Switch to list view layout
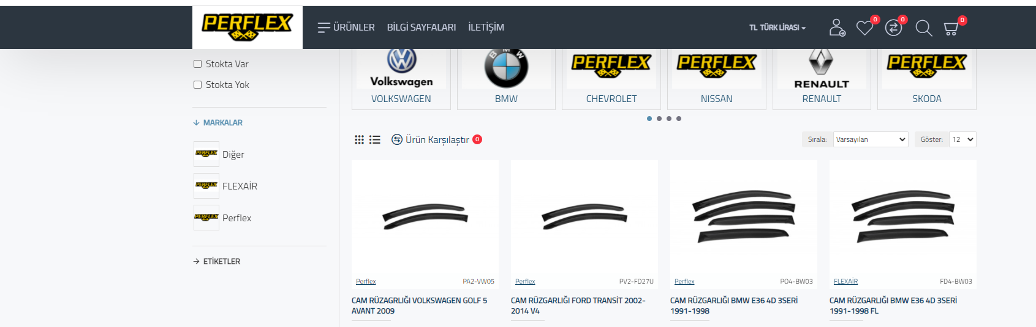The image size is (1036, 327). tap(375, 140)
